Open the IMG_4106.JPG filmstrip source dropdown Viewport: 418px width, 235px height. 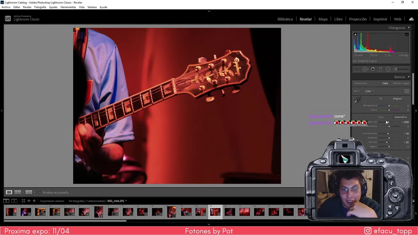tap(117, 201)
